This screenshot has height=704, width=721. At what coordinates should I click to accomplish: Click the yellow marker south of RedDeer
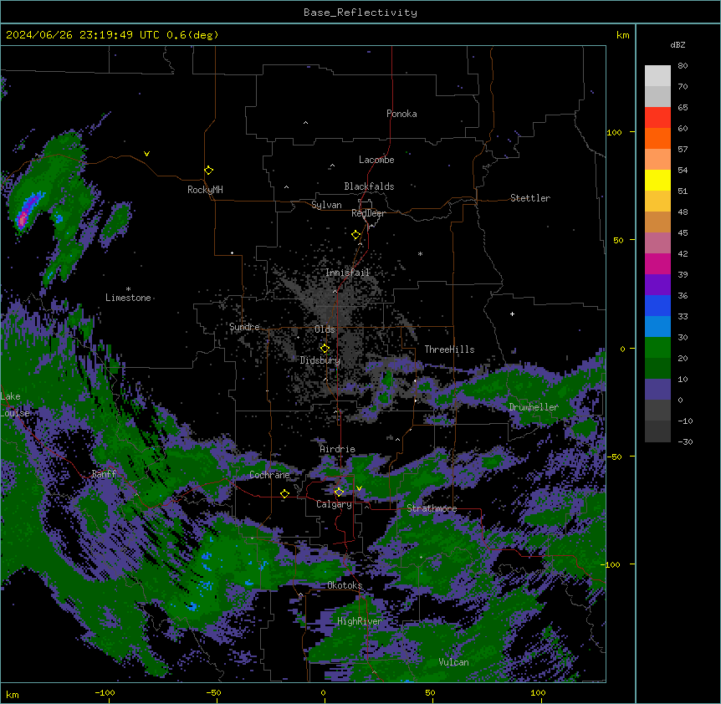(x=355, y=235)
